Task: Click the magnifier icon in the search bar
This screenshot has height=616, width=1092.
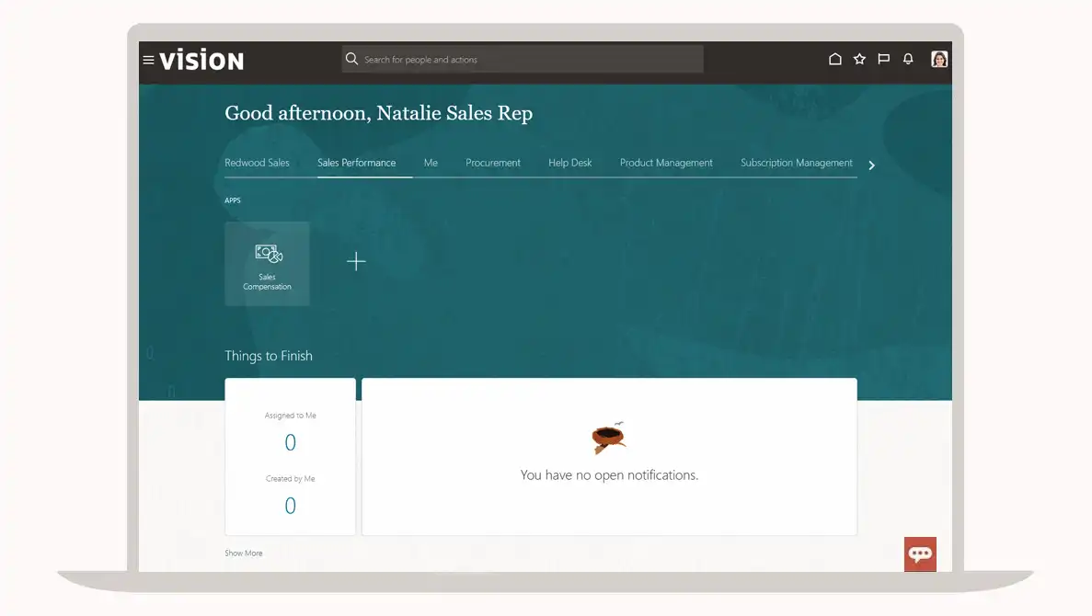Action: point(352,59)
